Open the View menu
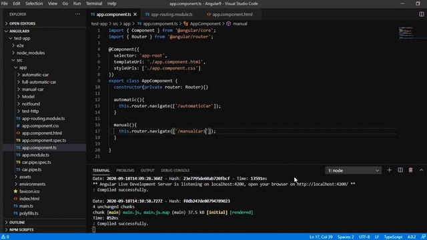This screenshot has width=427, height=240. 53,3
